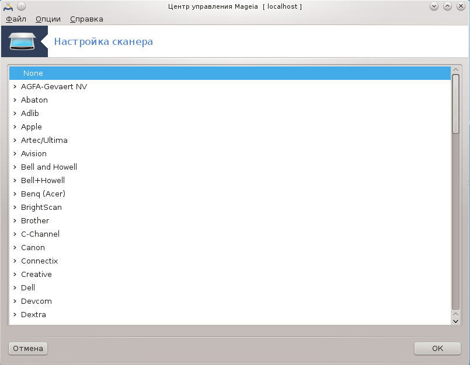Confirm with the OK button

point(437,349)
